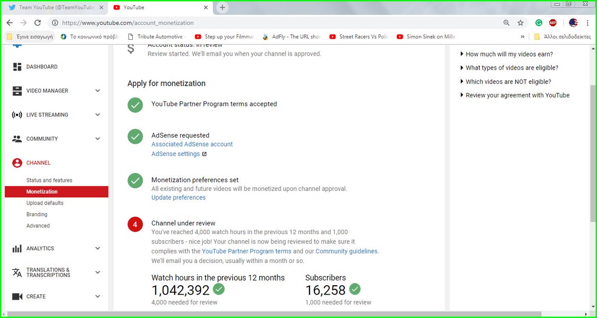Open the Street Racers Vs Police bookmark
Screen dimensions: 597x318
359,37
